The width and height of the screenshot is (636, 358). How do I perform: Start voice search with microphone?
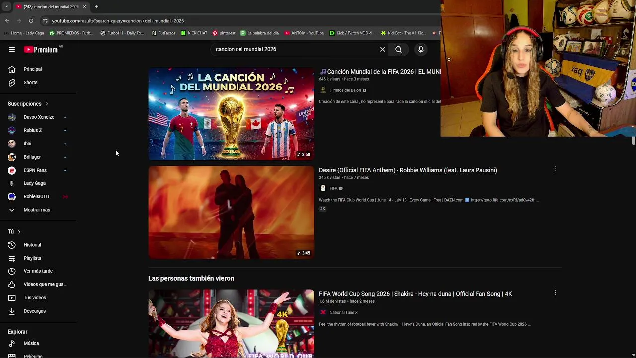point(421,49)
